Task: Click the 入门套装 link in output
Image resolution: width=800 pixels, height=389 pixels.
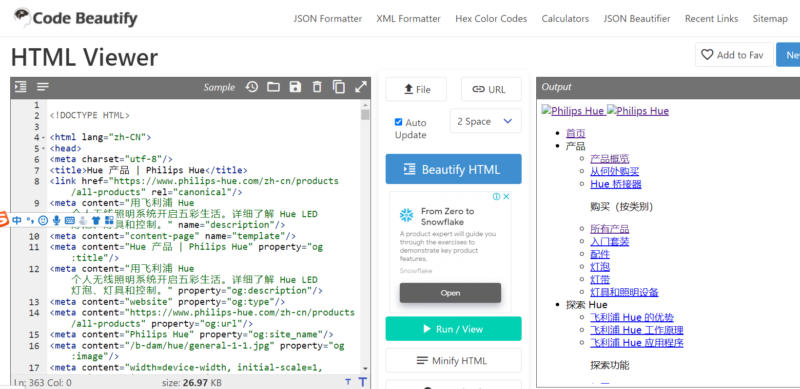Action: pyautogui.click(x=609, y=241)
